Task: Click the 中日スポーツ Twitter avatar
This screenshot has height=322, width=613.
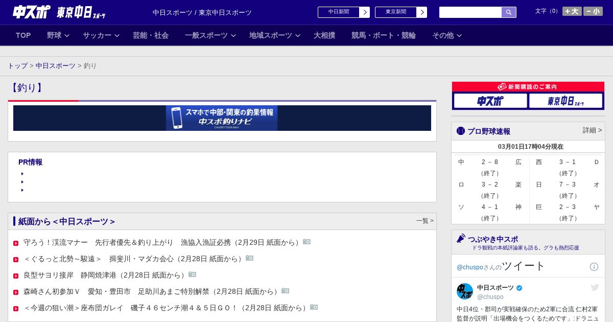Action: 465,291
